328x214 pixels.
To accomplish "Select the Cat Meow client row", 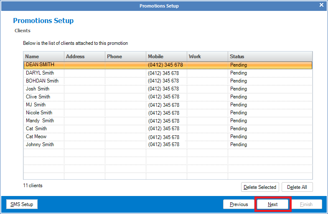I will 36,137.
